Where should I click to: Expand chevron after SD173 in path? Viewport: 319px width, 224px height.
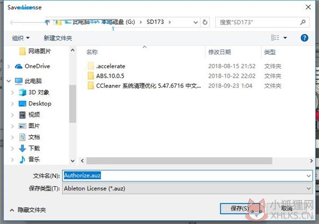click(170, 22)
